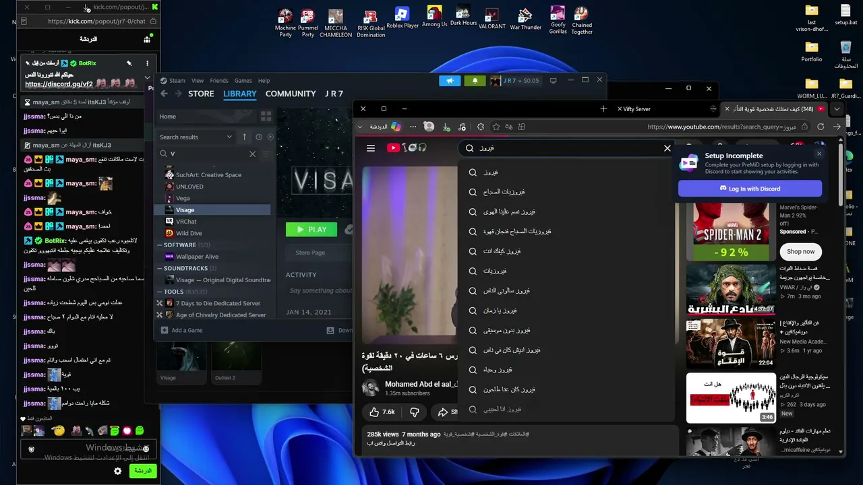The image size is (863, 485).
Task: Open VALORANT desktop shortcut
Action: [492, 19]
